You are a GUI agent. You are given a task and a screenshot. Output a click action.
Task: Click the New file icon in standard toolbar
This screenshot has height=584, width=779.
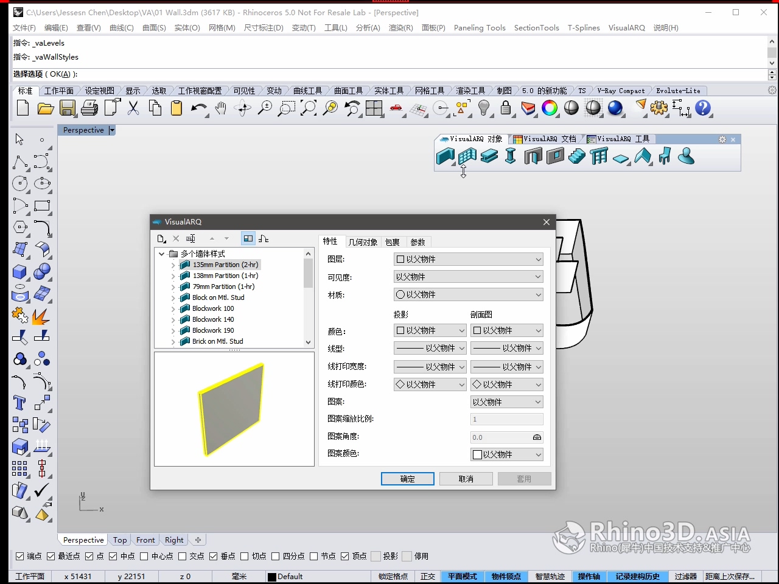pyautogui.click(x=23, y=108)
